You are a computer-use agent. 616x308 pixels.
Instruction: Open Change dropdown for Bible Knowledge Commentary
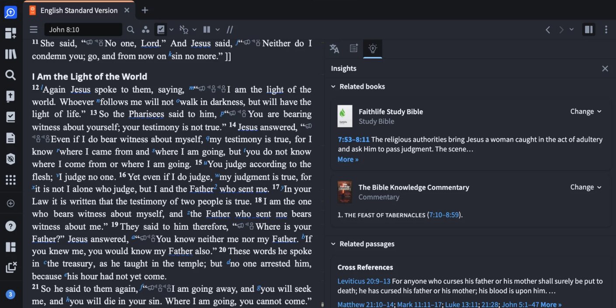[x=586, y=187]
